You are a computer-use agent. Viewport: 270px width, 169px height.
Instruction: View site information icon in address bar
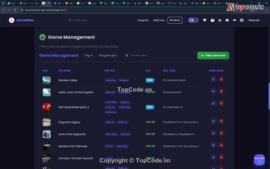(x=22, y=10)
